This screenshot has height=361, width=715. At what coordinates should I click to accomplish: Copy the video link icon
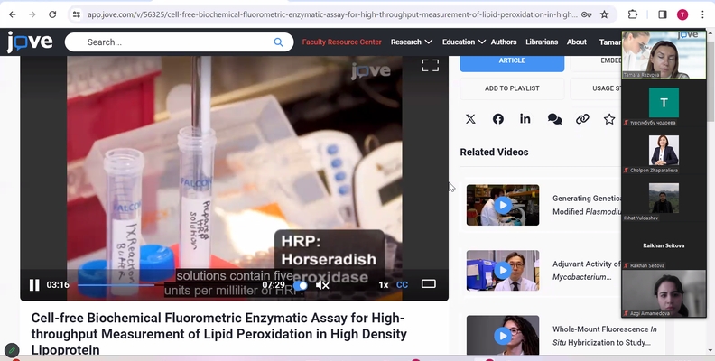(x=582, y=119)
